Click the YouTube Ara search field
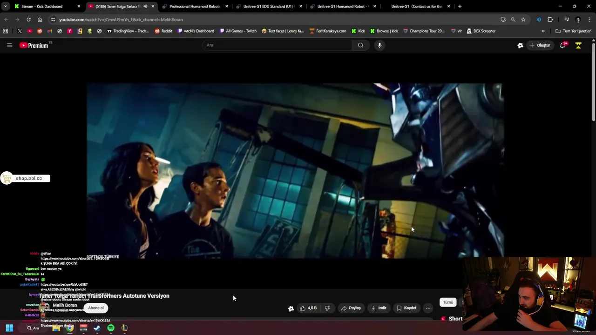This screenshot has width=596, height=335. pos(277,45)
